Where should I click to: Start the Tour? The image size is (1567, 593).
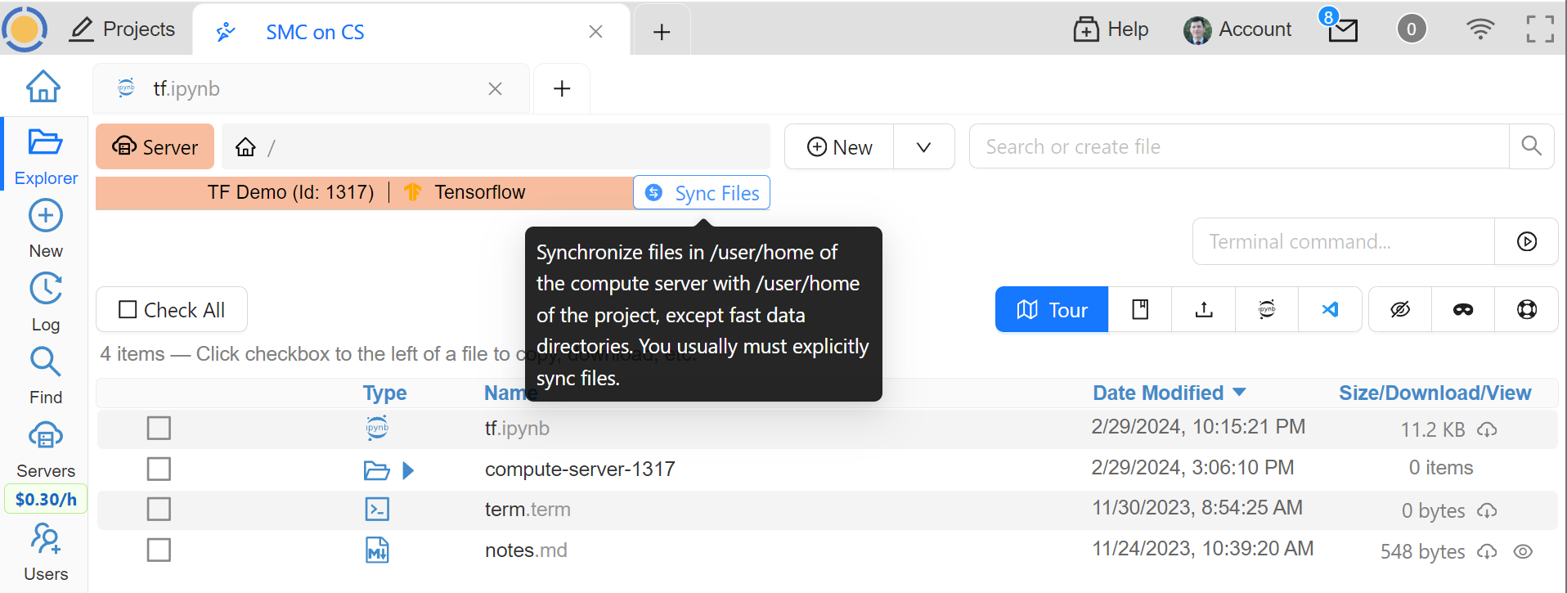[x=1052, y=310]
